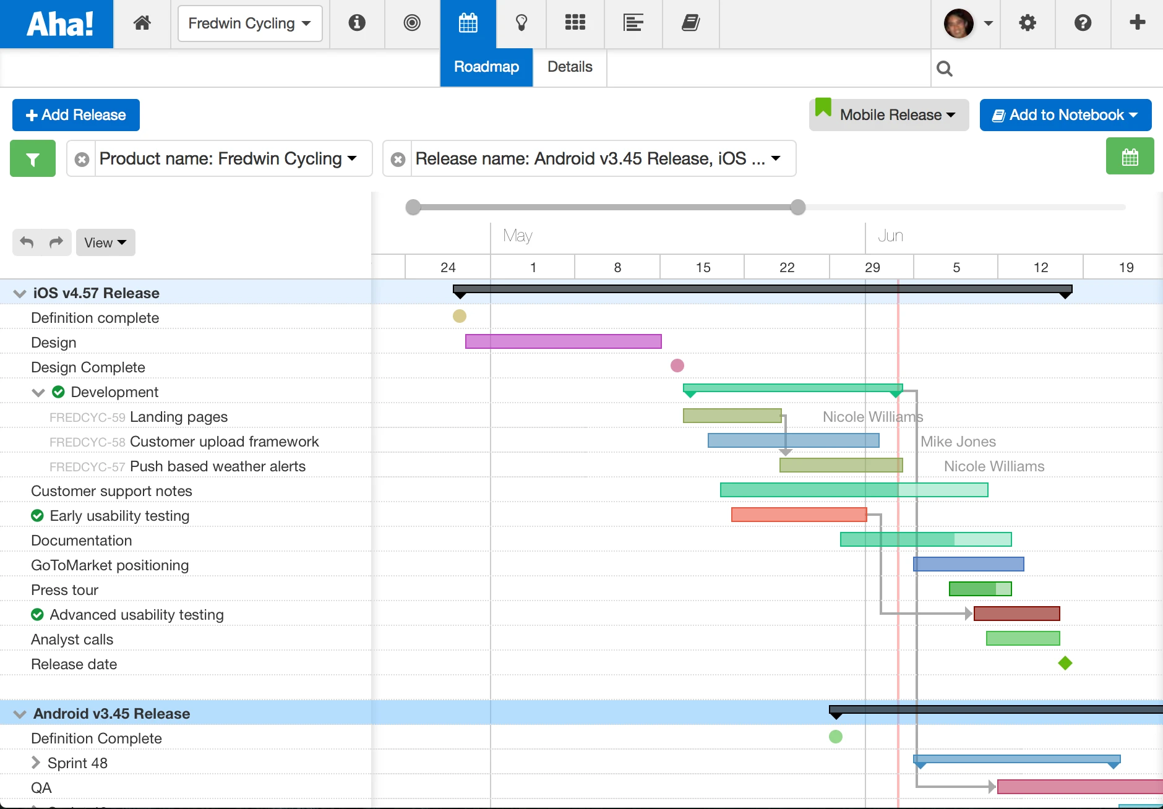The image size is (1163, 809).
Task: Remove the Product name filter
Action: click(82, 160)
